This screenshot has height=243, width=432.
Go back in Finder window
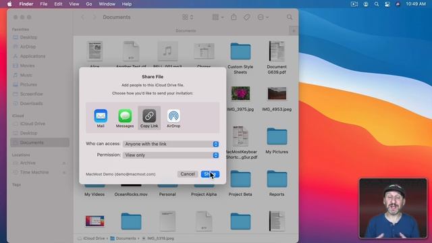click(x=82, y=17)
